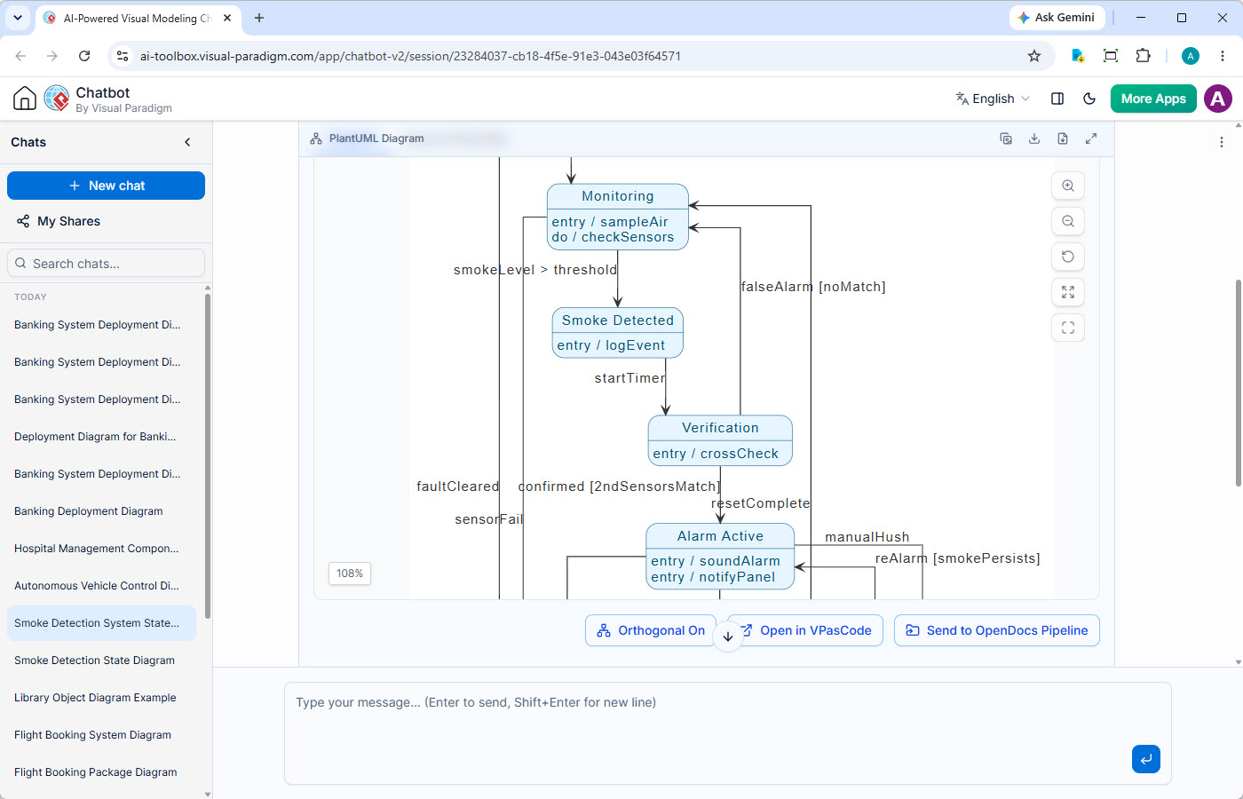Open the purple user avatar menu
Screen dimensions: 1243x799
[x=1218, y=99]
